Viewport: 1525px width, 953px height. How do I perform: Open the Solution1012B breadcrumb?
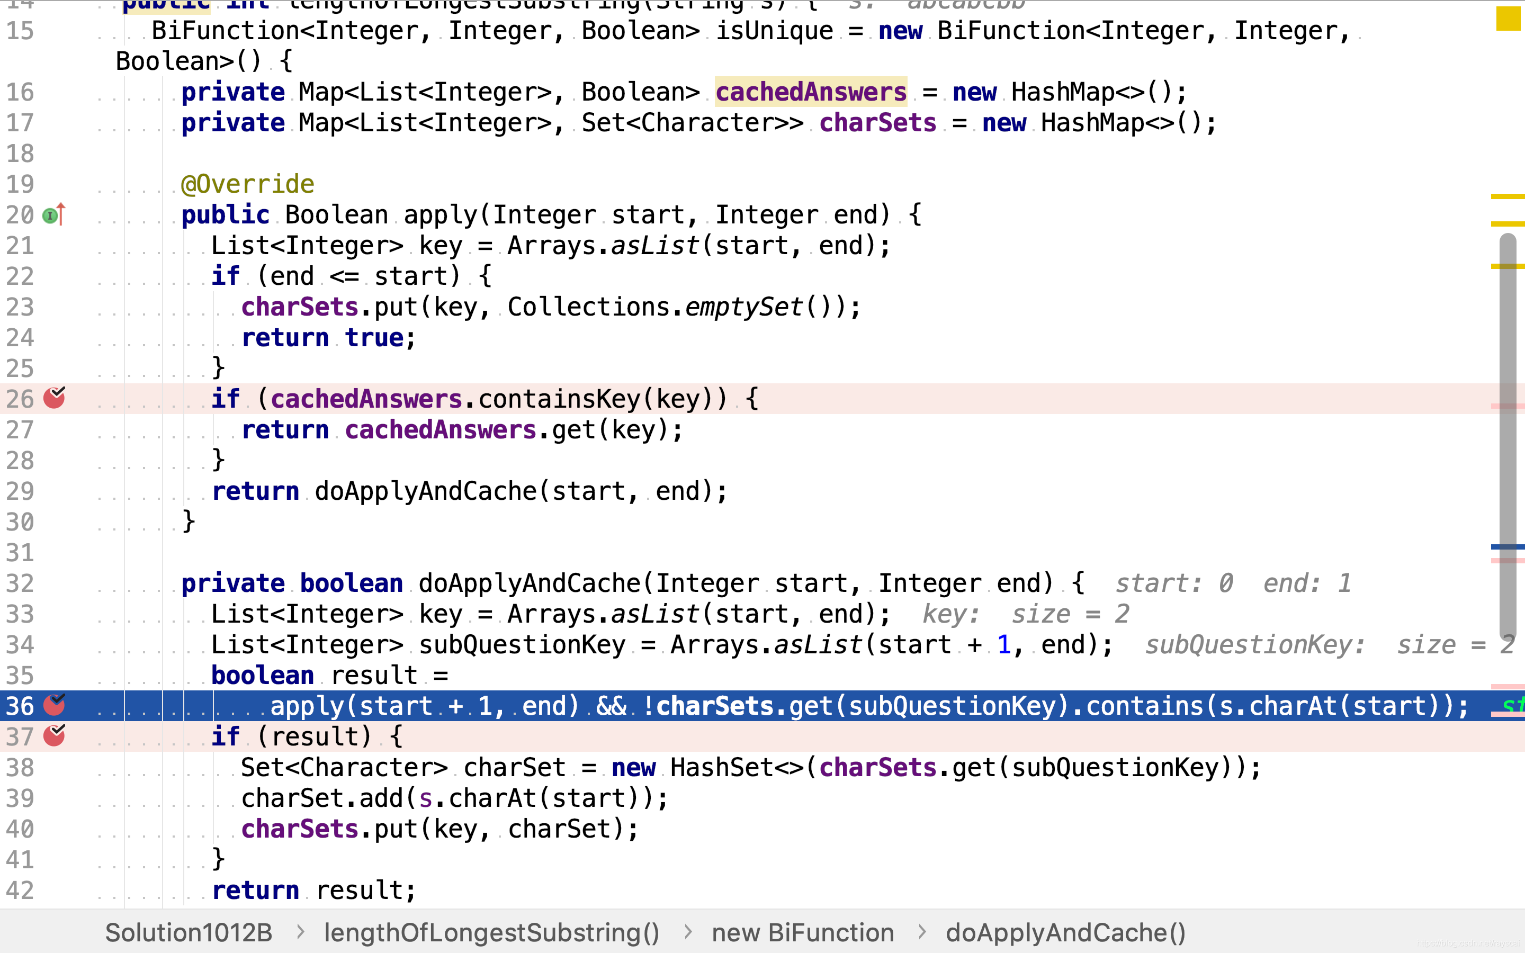[x=188, y=932]
